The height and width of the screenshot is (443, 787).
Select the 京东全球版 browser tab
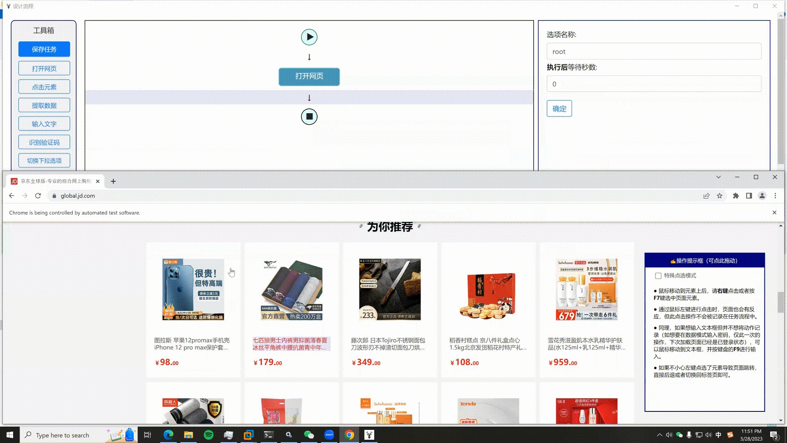[54, 180]
